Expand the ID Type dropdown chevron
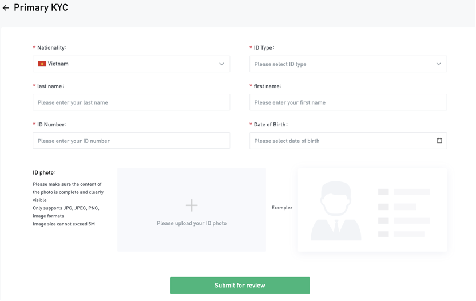The height and width of the screenshot is (301, 476). pyautogui.click(x=439, y=64)
